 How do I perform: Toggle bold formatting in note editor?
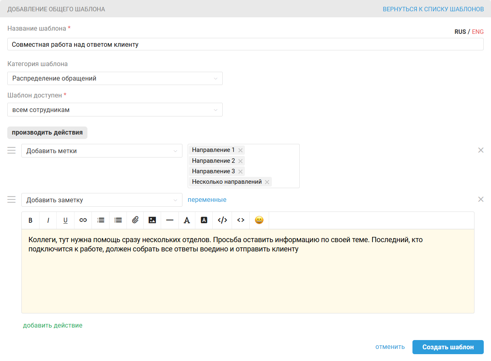click(30, 220)
